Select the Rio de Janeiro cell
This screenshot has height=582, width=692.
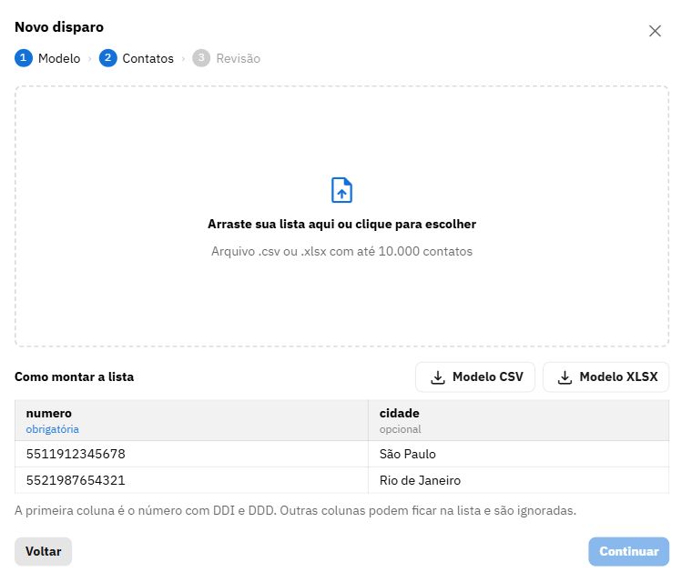pyautogui.click(x=519, y=480)
